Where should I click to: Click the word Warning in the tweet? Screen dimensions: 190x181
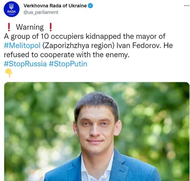pyautogui.click(x=30, y=27)
